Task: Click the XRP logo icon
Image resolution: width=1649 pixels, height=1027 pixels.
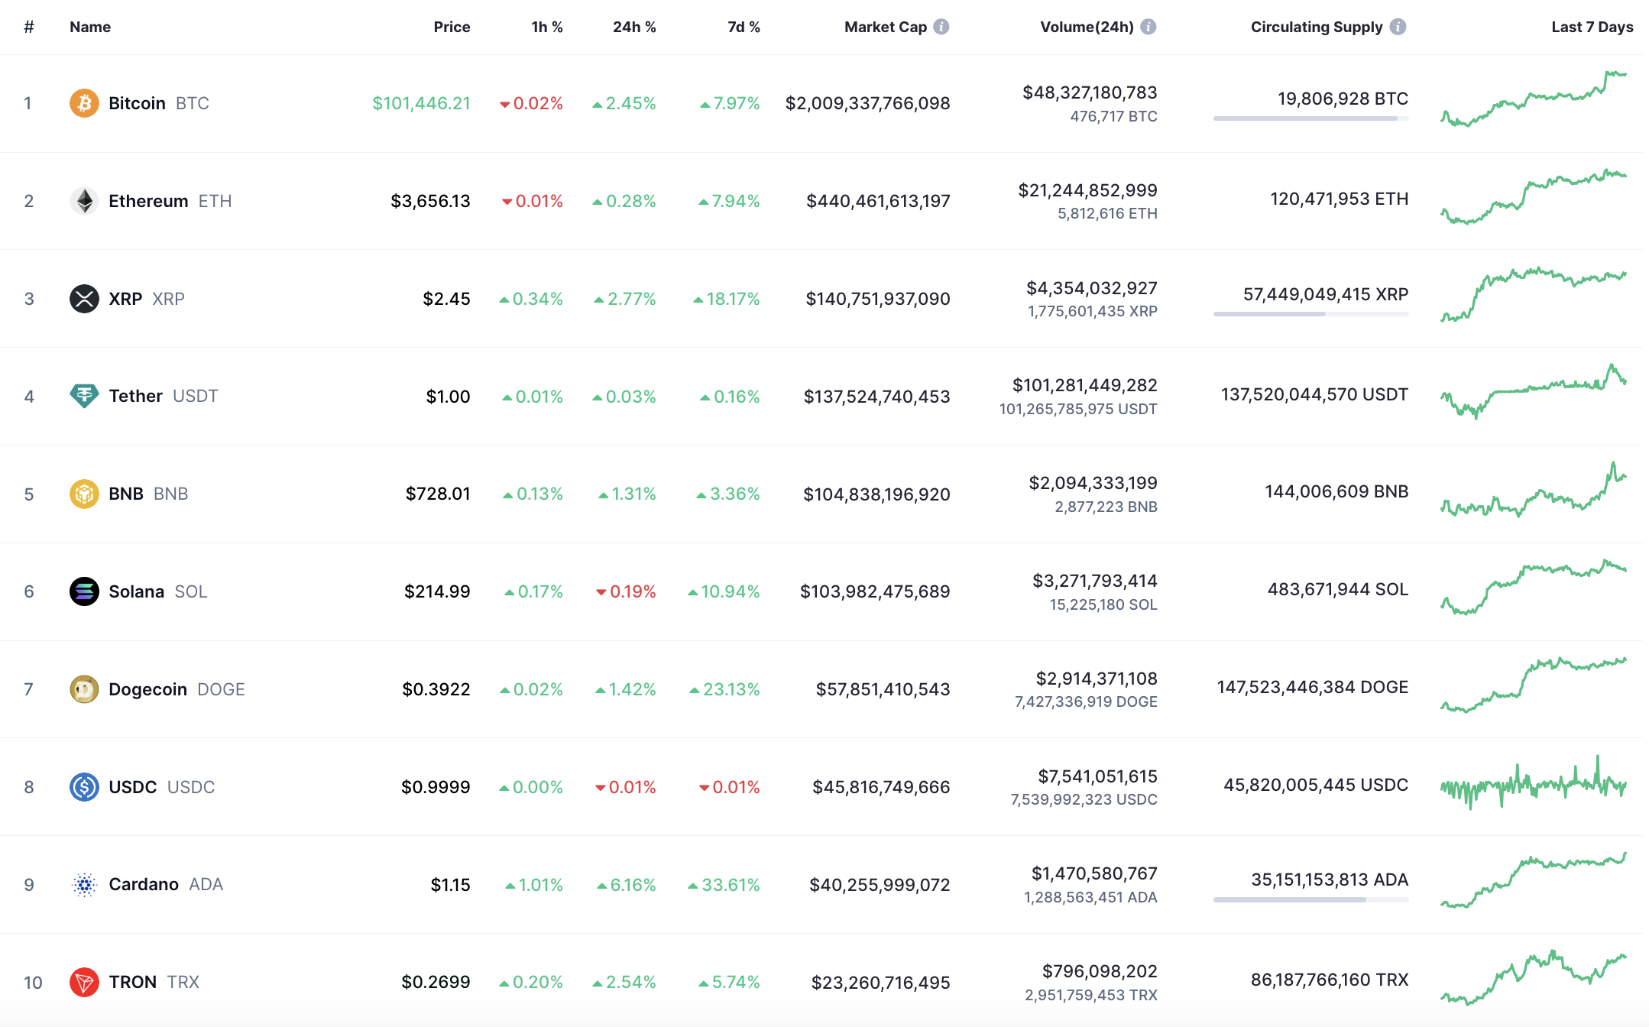Action: pos(84,299)
